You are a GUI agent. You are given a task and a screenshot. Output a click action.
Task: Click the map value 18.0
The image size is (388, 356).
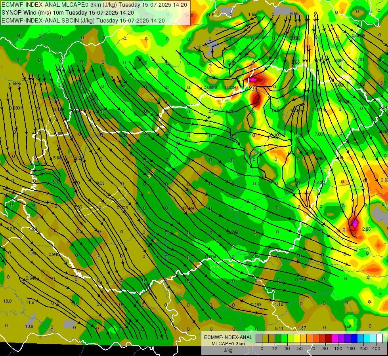click(x=8, y=301)
